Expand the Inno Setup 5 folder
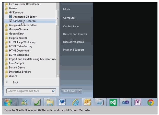 click(16, 63)
